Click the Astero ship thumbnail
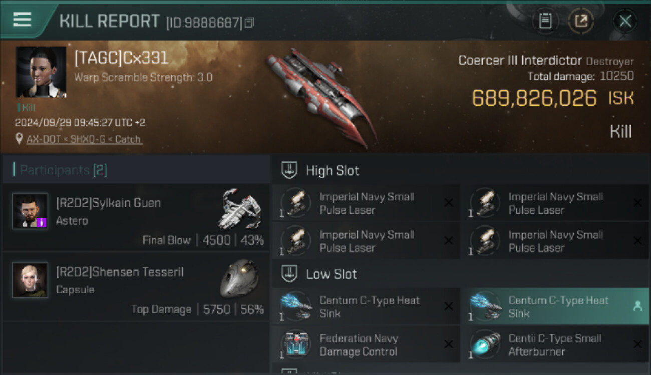The image size is (651, 375). [x=240, y=208]
